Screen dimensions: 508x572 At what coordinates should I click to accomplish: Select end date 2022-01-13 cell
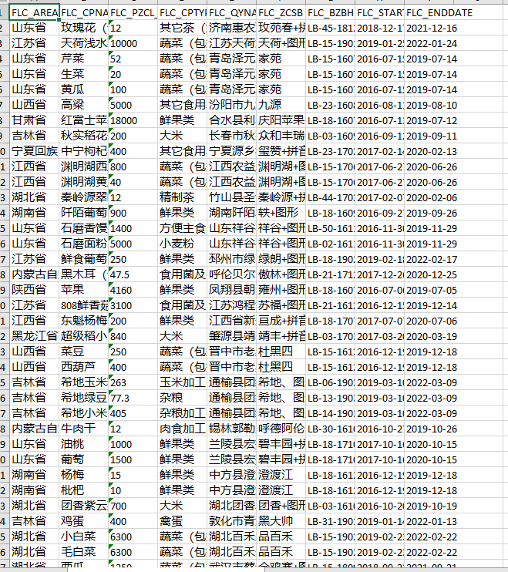[429, 521]
